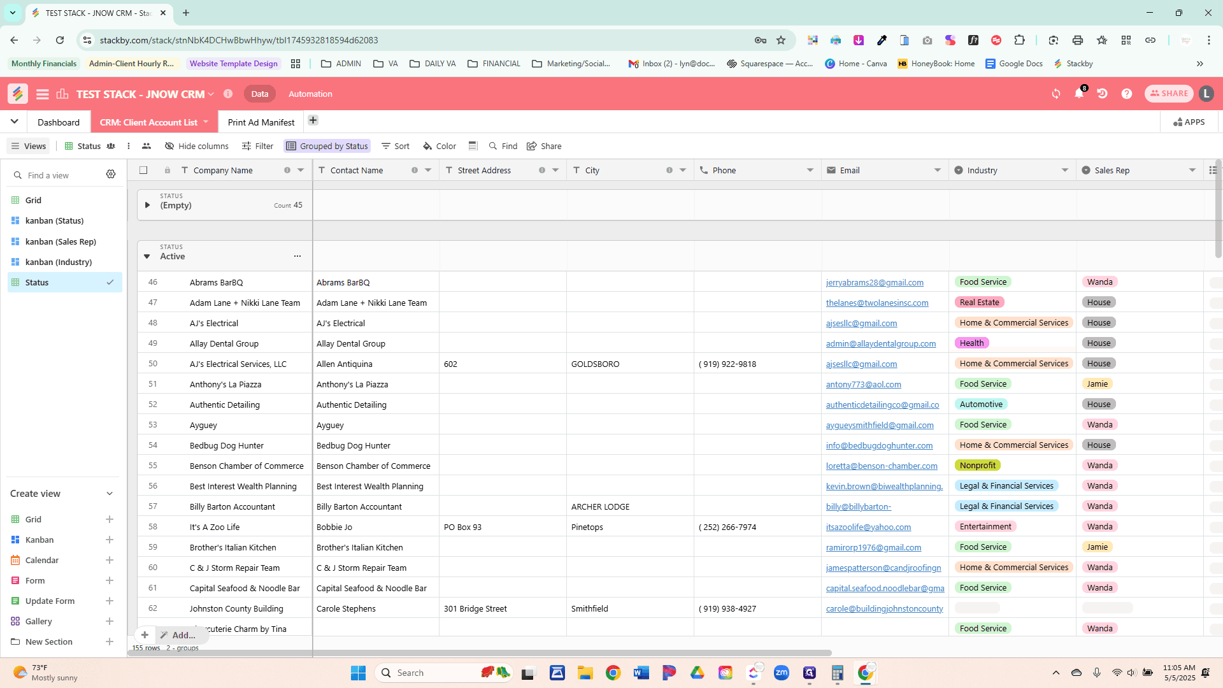This screenshot has width=1223, height=688.
Task: Open view settings gear icon
Action: pyautogui.click(x=111, y=175)
